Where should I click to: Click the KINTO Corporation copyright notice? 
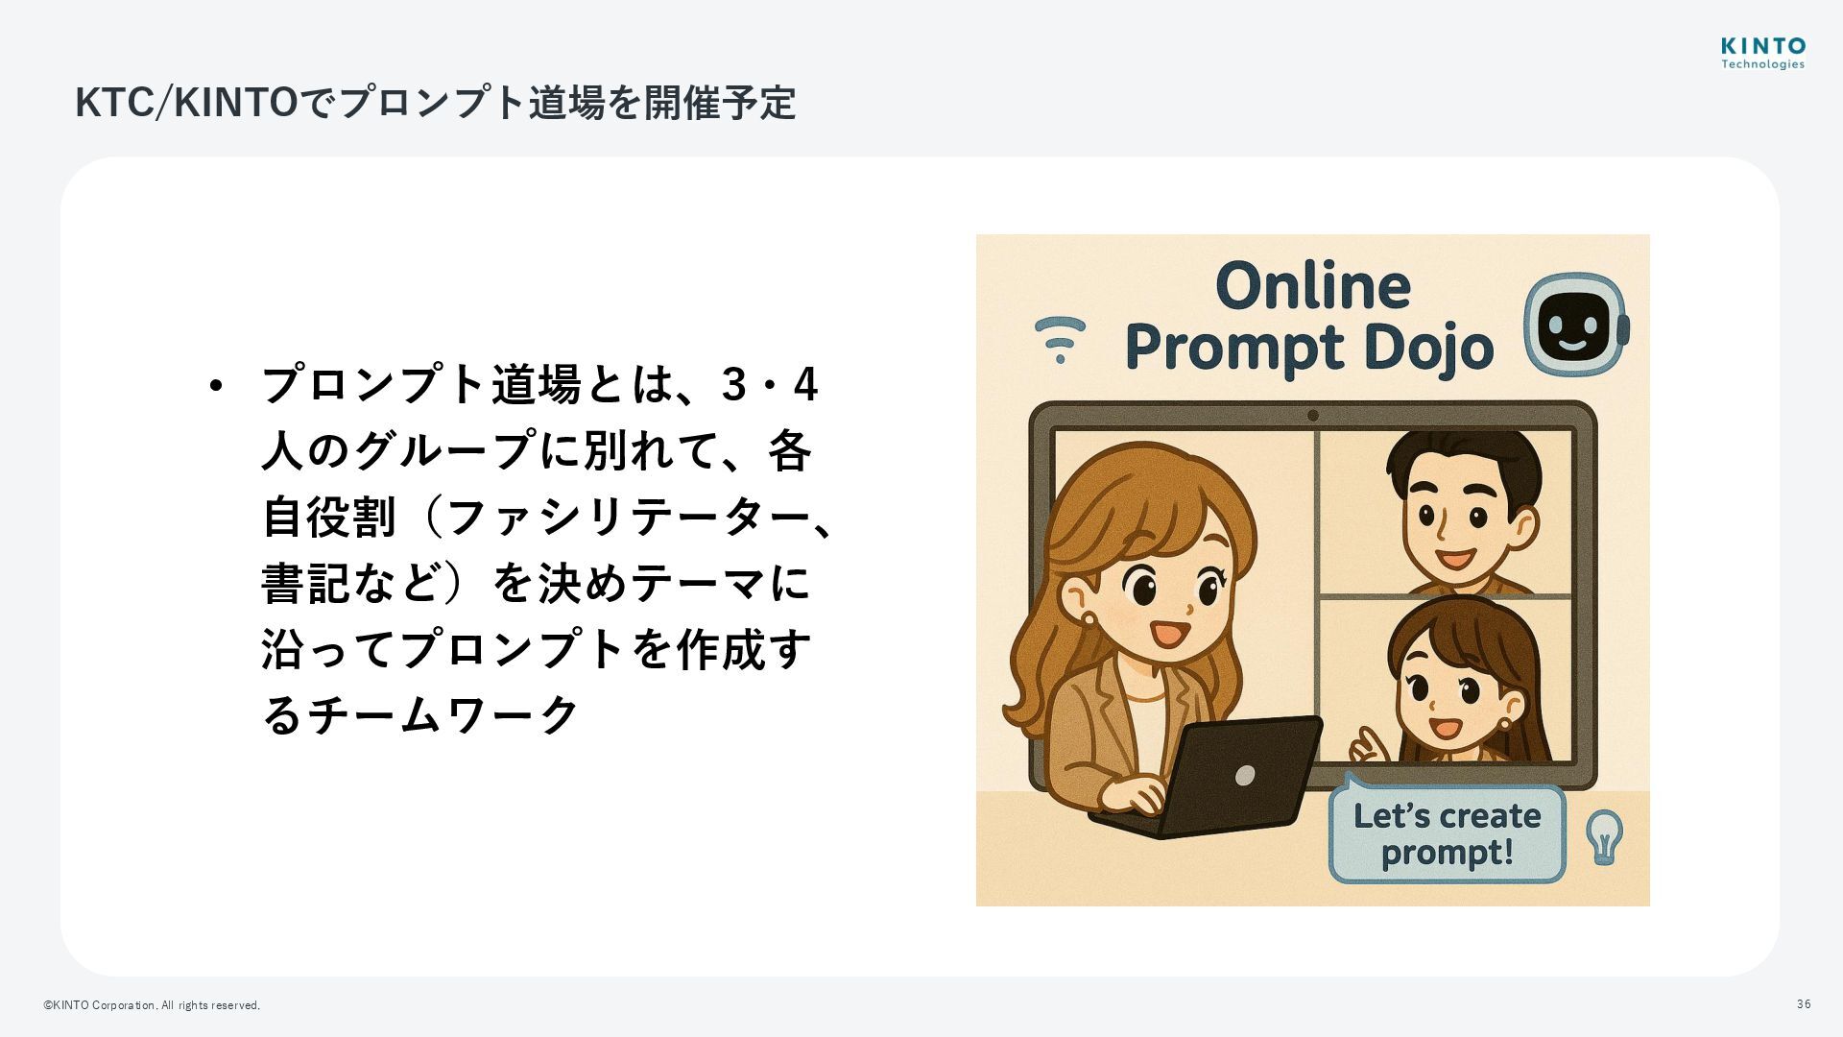(152, 1005)
